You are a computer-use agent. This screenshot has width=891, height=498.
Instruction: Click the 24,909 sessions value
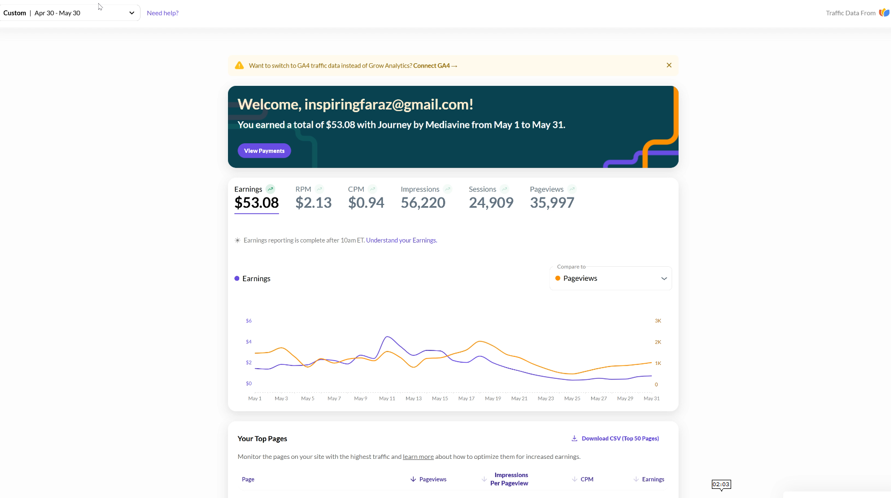491,203
